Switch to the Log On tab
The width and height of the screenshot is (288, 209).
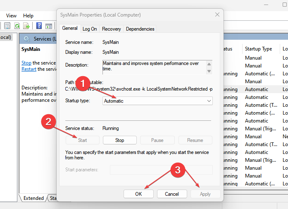pyautogui.click(x=90, y=29)
